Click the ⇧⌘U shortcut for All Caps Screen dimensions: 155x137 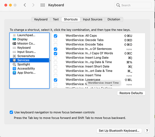(x=128, y=36)
